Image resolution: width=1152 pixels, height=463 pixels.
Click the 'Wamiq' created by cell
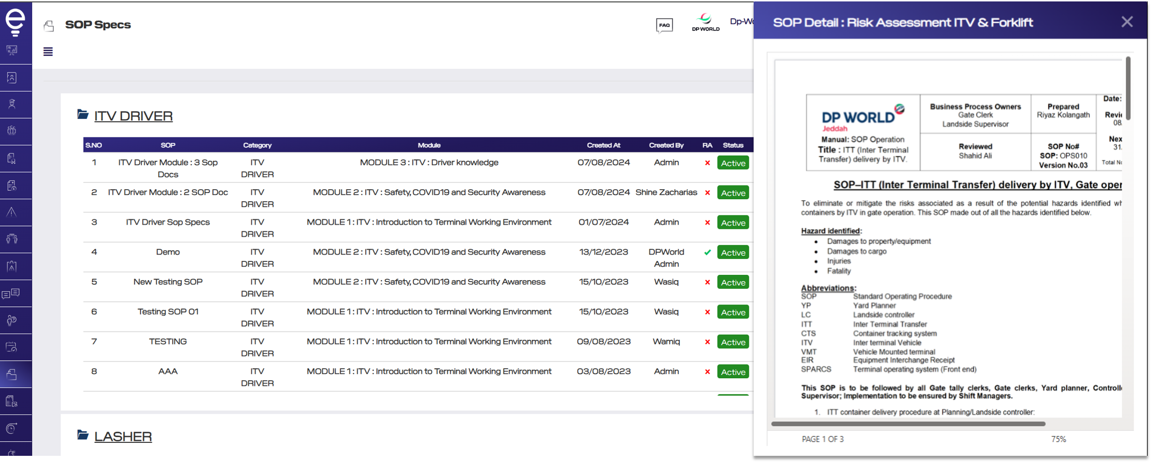click(x=666, y=341)
